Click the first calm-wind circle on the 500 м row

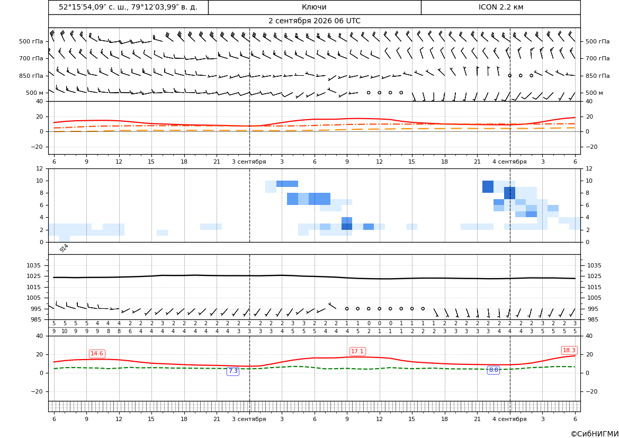pyautogui.click(x=369, y=92)
